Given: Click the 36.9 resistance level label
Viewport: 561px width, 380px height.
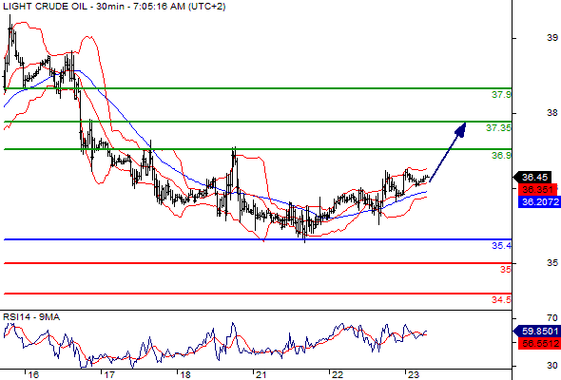Looking at the screenshot, I should (x=501, y=155).
